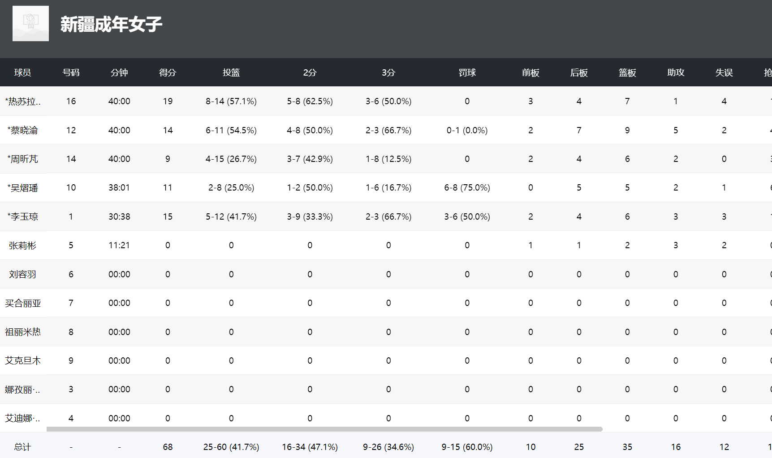Image resolution: width=772 pixels, height=458 pixels.
Task: Click the 助攻 column header
Action: [x=676, y=72]
